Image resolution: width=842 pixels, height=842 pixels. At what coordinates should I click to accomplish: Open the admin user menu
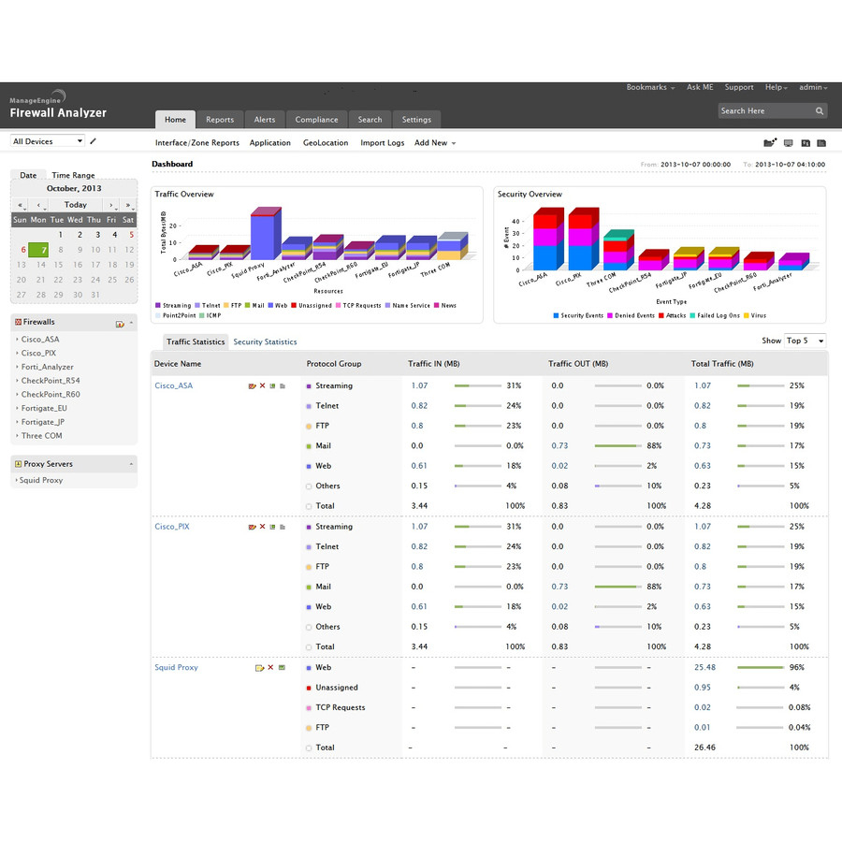pyautogui.click(x=813, y=87)
